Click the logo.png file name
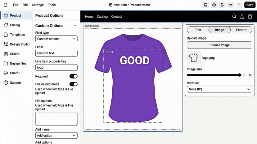Viewport: 257px width, 144px height. (x=208, y=58)
